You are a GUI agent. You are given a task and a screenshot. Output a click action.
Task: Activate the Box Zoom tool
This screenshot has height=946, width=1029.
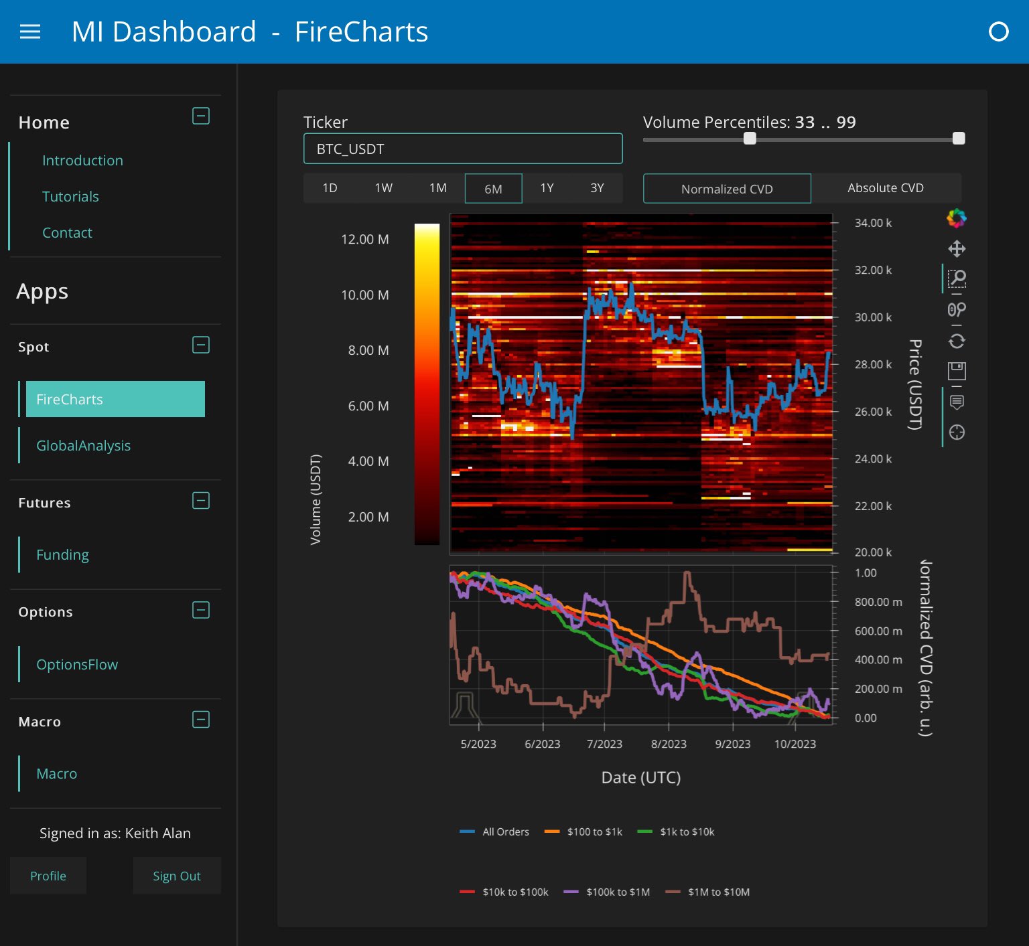tap(957, 278)
